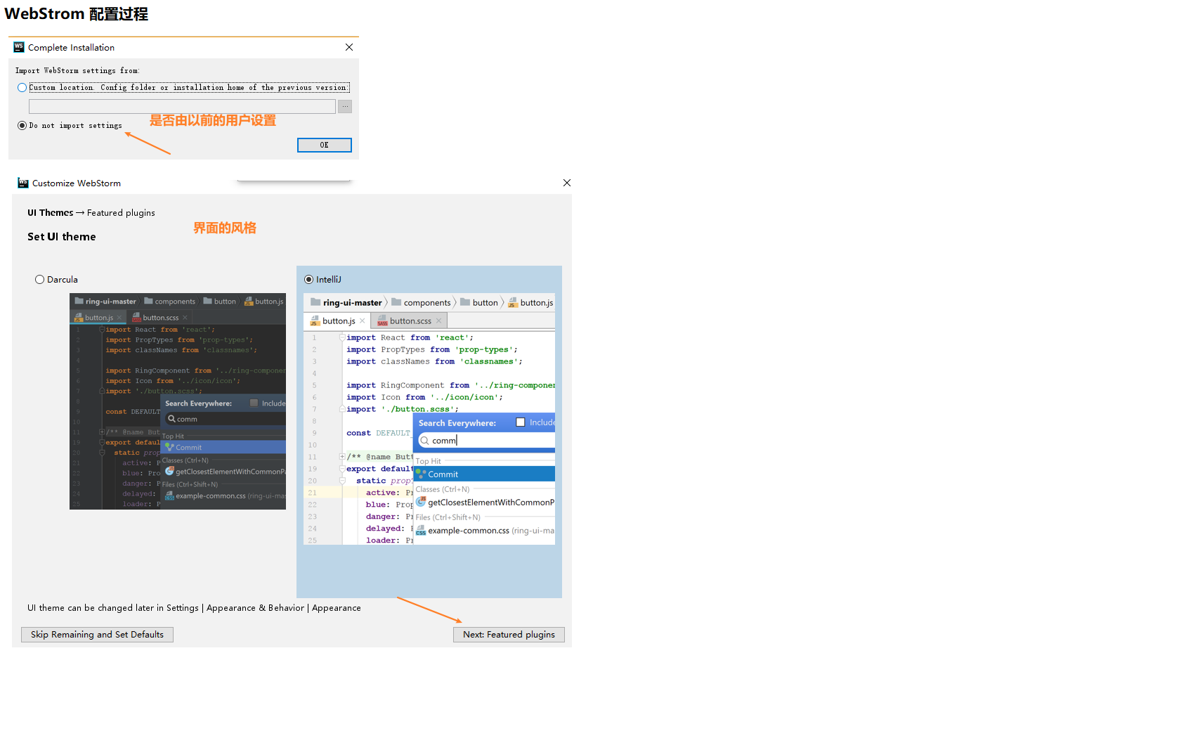The width and height of the screenshot is (1193, 731).
Task: Close the Complete Installation dialog
Action: (349, 47)
